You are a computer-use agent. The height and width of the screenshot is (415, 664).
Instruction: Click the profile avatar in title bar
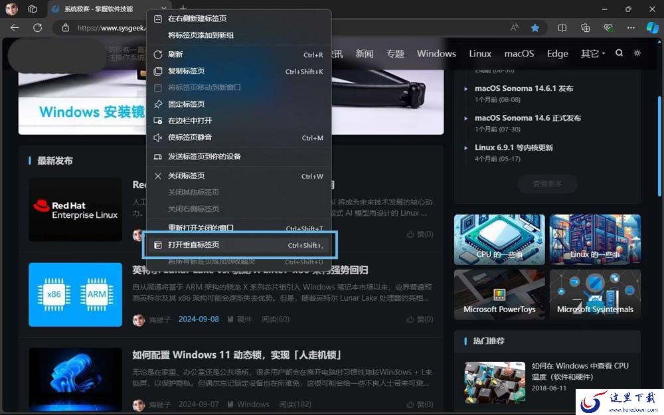click(x=12, y=9)
